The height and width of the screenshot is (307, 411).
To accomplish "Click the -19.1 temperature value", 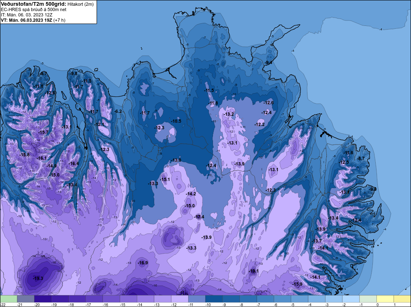I will [x=254, y=271].
